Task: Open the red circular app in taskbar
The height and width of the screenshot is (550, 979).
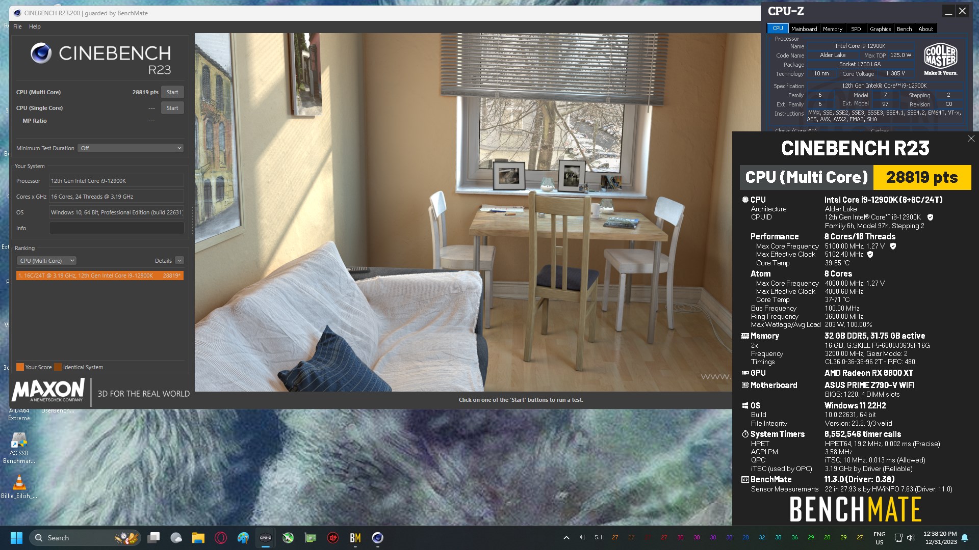Action: point(333,538)
